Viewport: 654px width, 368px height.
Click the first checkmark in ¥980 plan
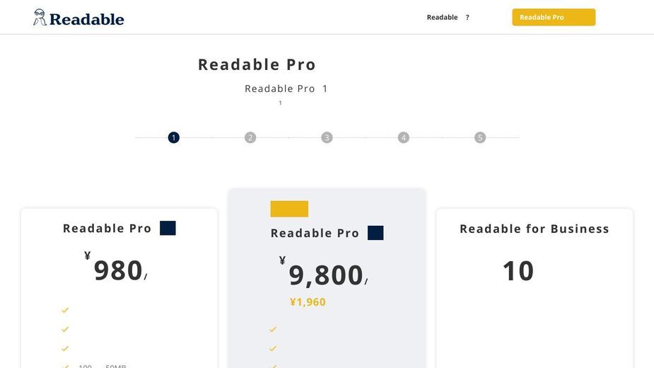[65, 310]
